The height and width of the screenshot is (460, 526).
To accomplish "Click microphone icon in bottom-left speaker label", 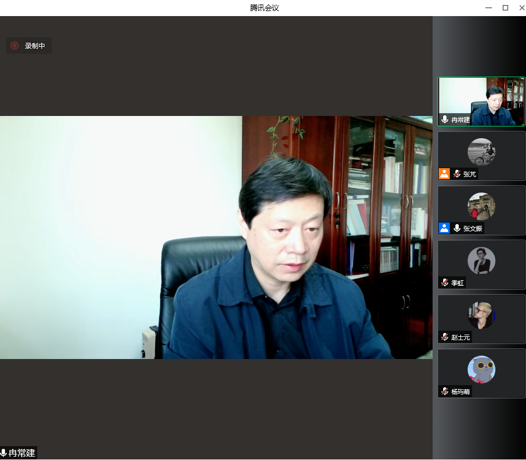I will (x=3, y=453).
